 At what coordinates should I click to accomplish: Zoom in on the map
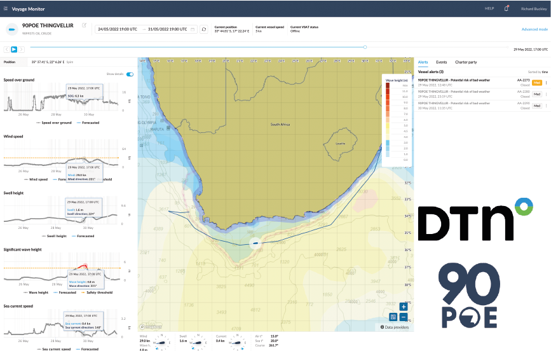point(404,306)
